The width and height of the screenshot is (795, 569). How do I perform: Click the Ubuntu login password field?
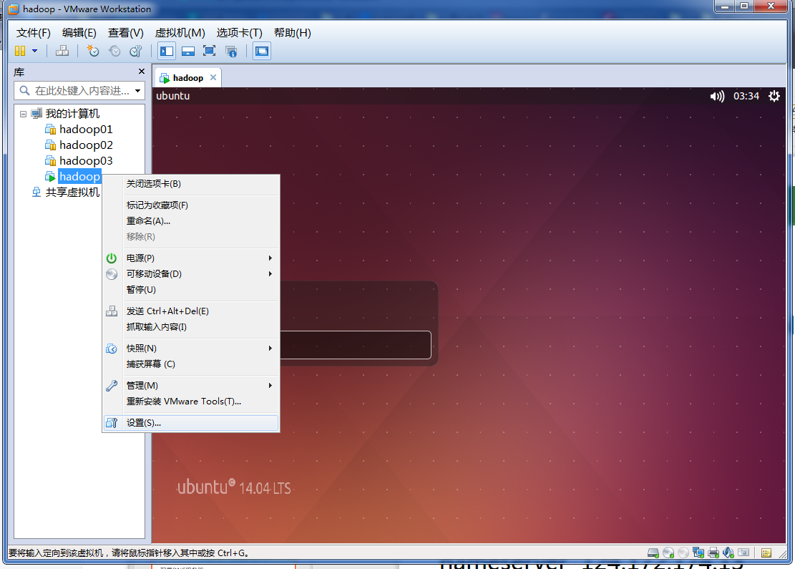(x=355, y=346)
